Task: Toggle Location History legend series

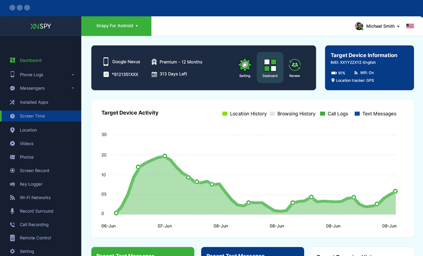Action: [244, 114]
